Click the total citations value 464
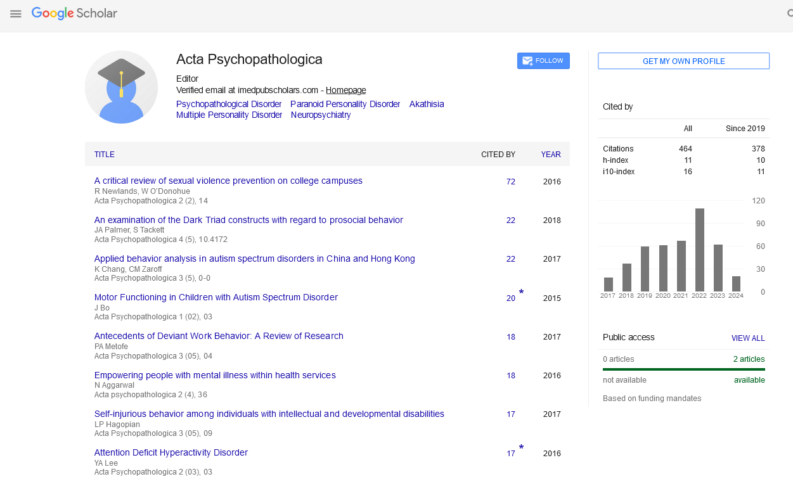Viewport: 793px width, 479px height. pyautogui.click(x=685, y=149)
